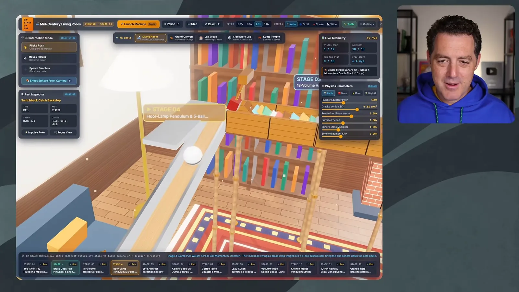Click the Restitution (Bounciness) slider handle
This screenshot has width=519, height=292.
point(351,116)
